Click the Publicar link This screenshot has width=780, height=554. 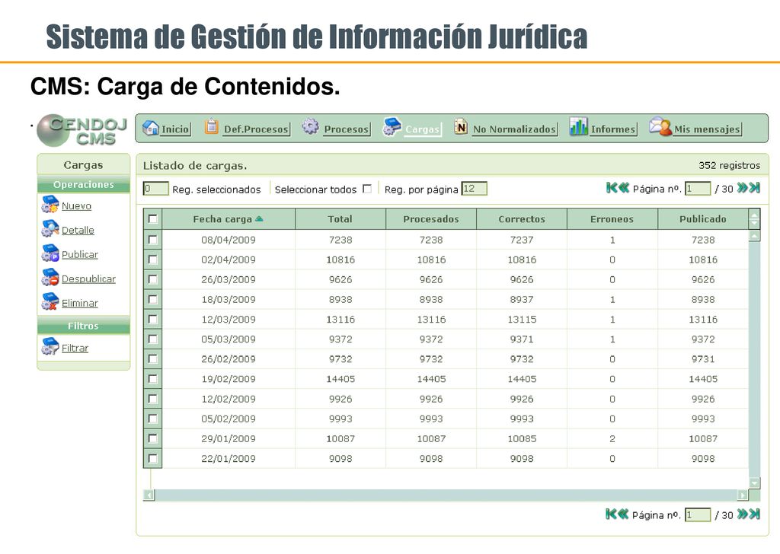(79, 254)
